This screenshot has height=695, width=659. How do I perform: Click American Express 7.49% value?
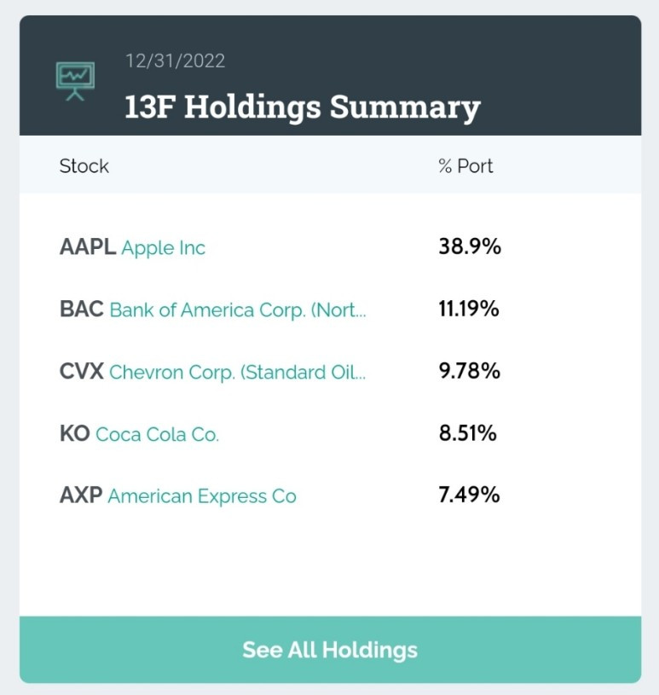(469, 495)
